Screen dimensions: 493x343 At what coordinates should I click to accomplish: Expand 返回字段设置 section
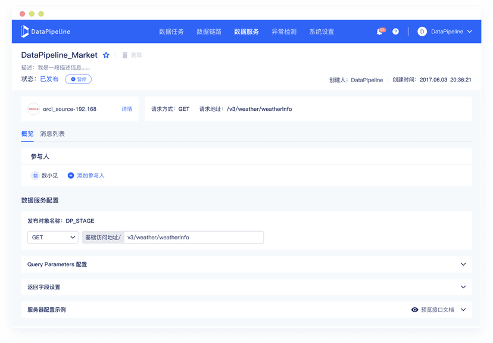463,287
